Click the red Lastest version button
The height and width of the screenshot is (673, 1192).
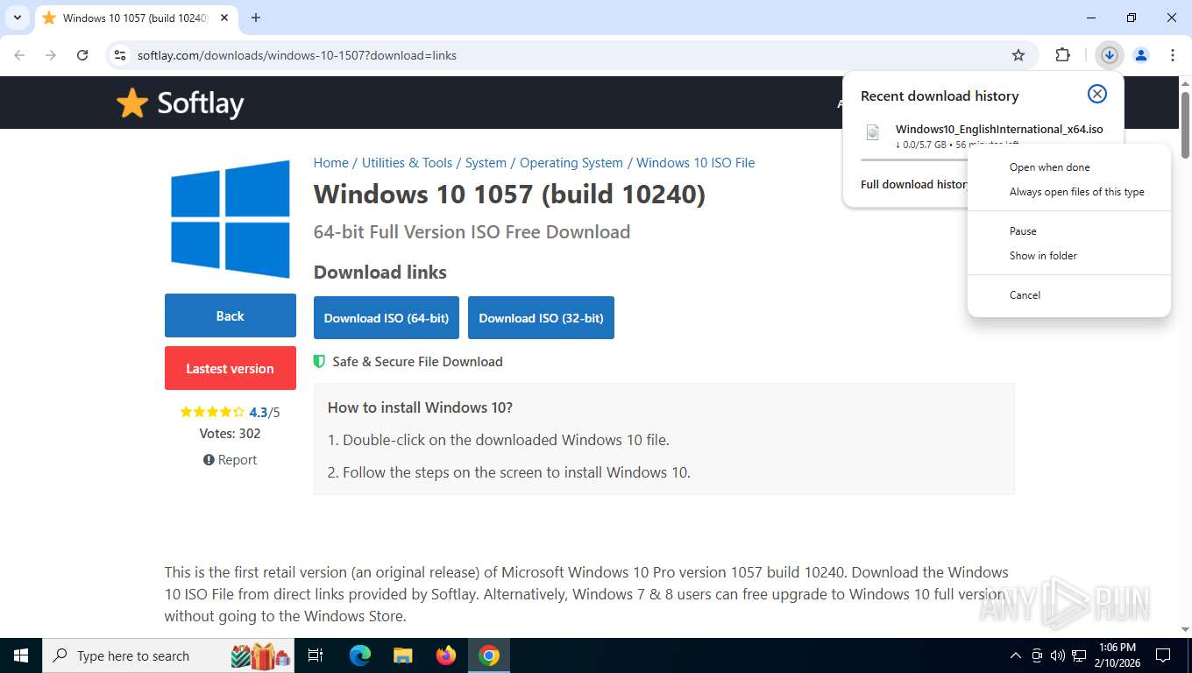coord(231,368)
